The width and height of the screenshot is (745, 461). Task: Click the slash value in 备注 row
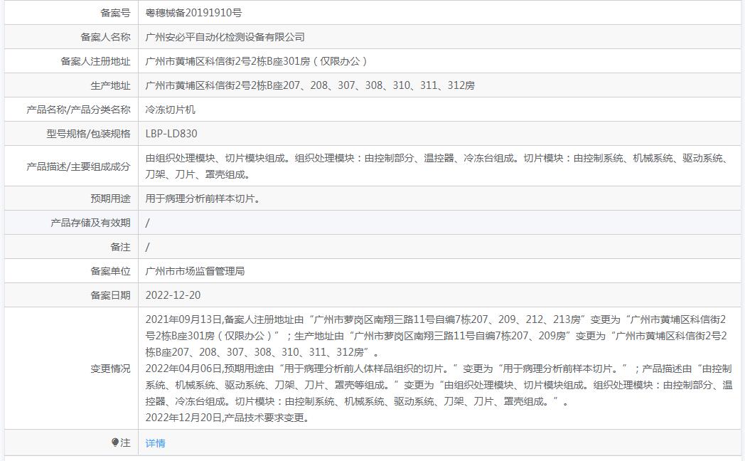(x=147, y=247)
